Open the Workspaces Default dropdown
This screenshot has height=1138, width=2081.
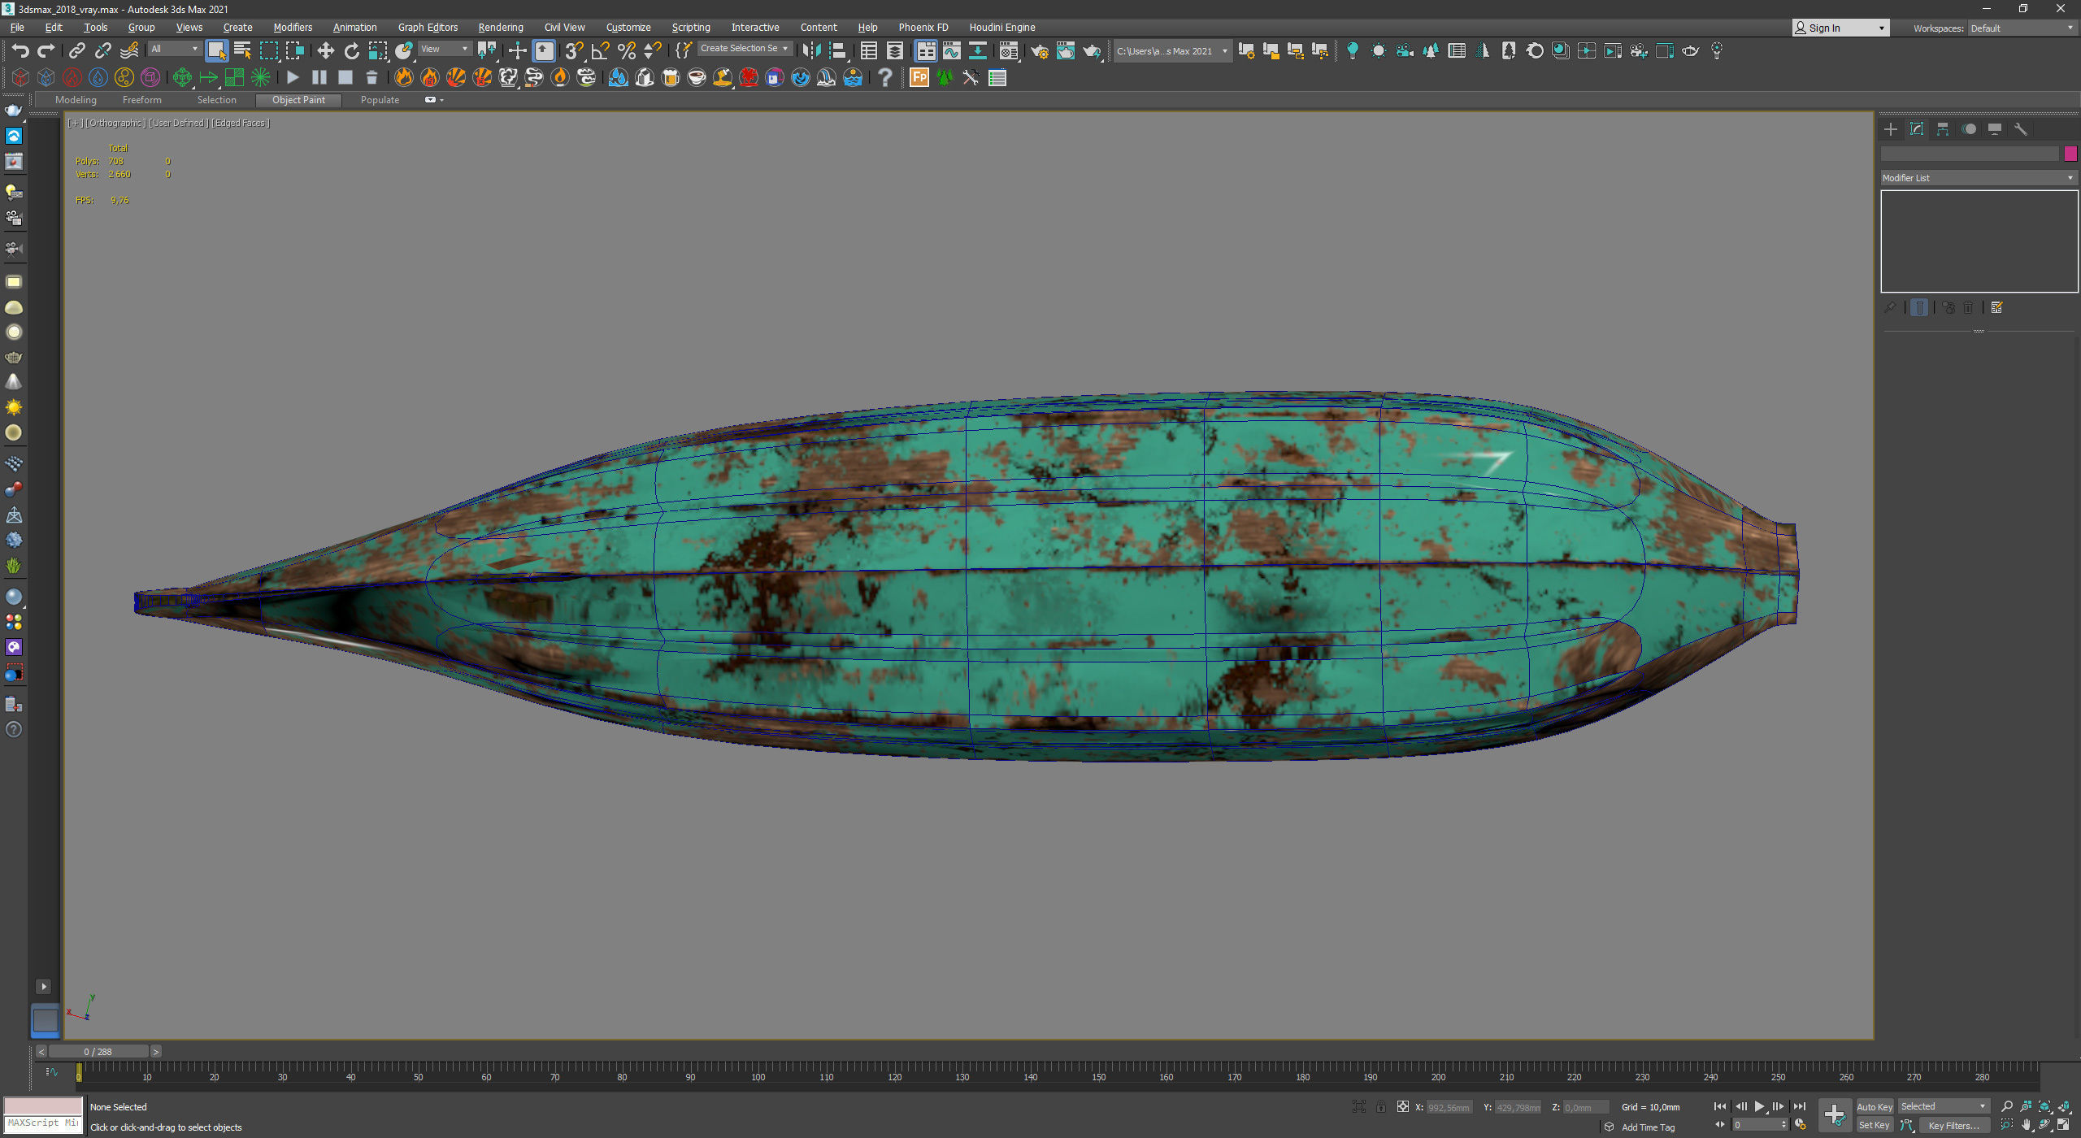(x=2022, y=28)
